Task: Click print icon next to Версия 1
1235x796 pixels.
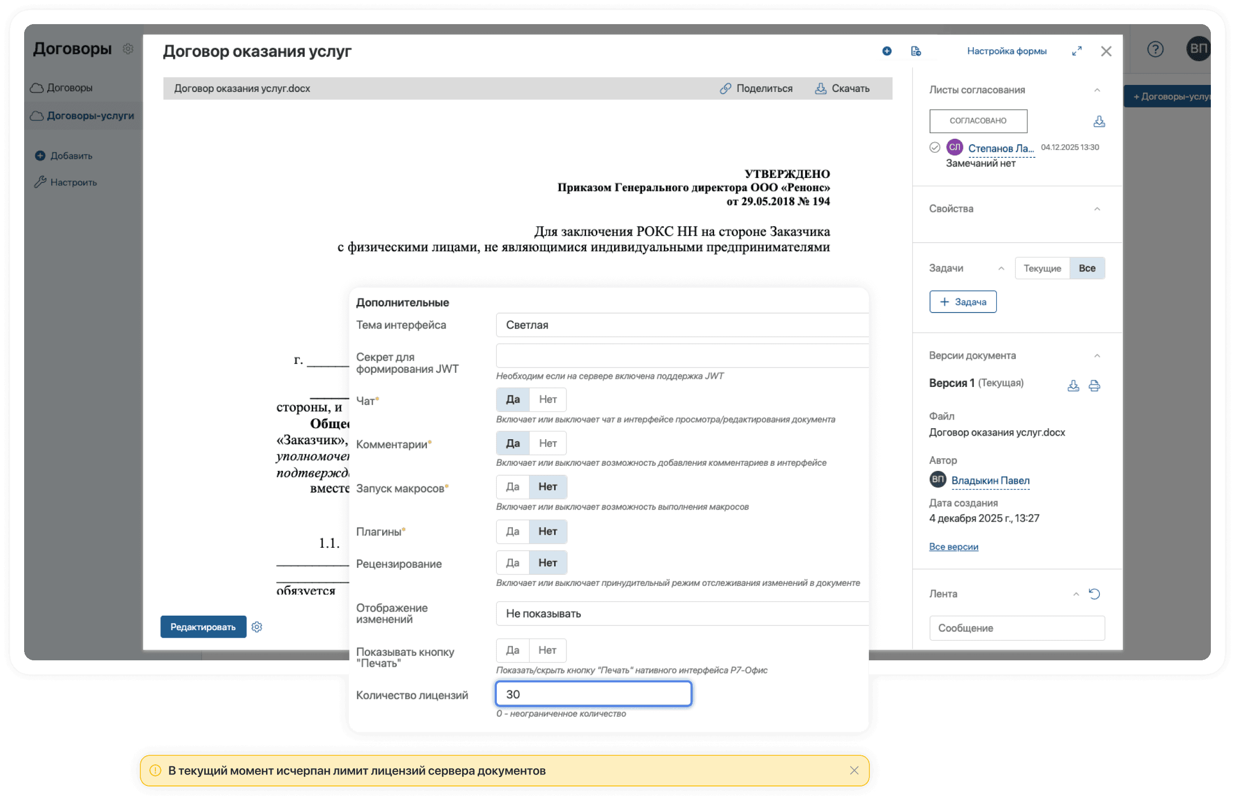Action: point(1094,385)
